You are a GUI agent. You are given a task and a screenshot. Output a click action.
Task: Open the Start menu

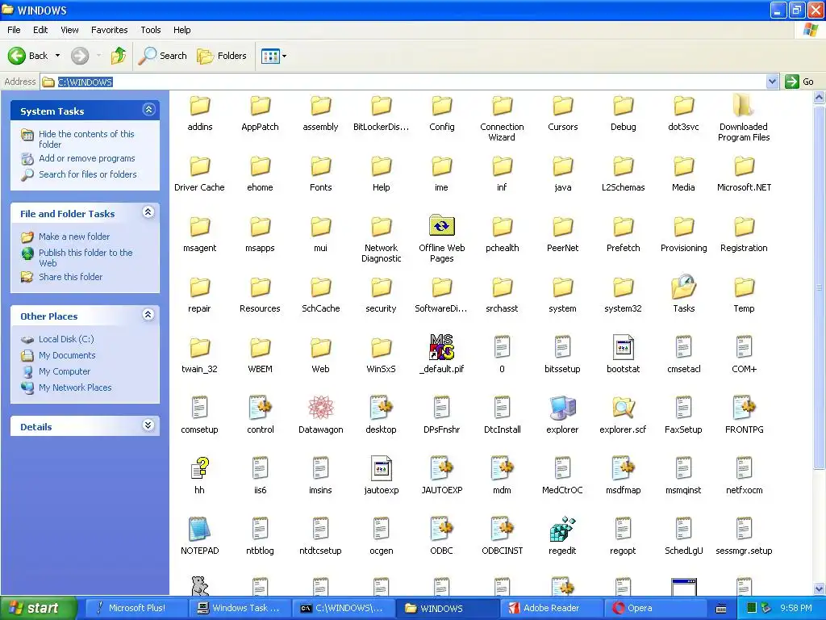(39, 608)
